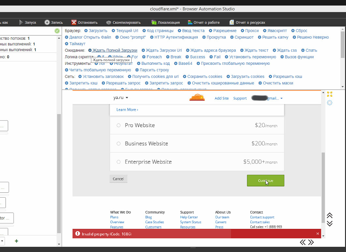Click the Cancel button

(118, 179)
